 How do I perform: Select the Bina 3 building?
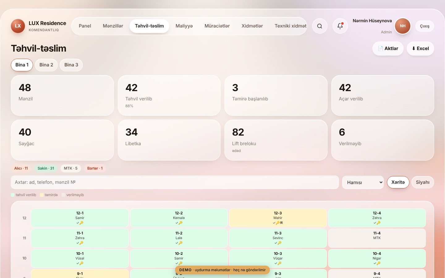[x=71, y=65]
